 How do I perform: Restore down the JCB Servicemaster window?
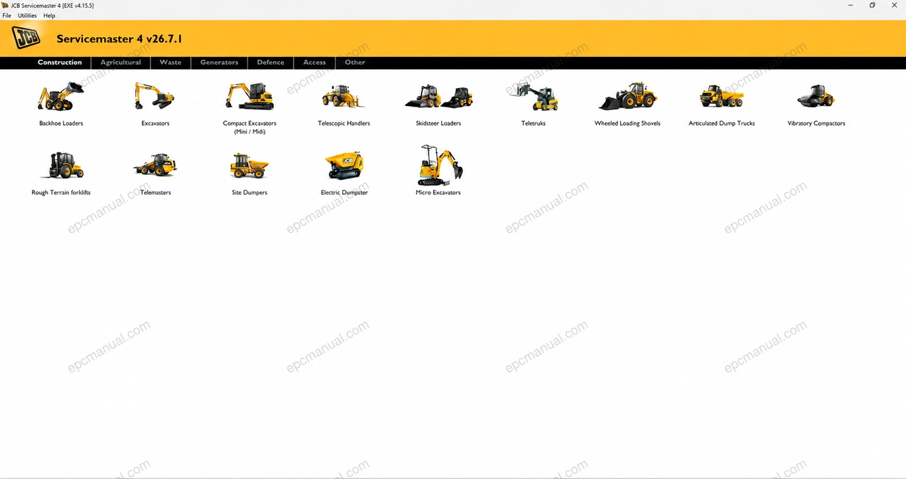pyautogui.click(x=872, y=5)
